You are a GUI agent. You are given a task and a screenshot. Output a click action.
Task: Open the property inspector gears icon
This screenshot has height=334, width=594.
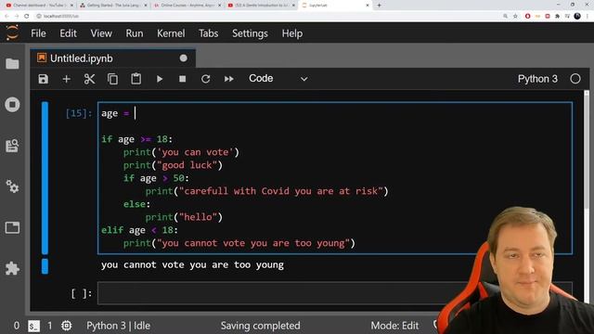(12, 186)
